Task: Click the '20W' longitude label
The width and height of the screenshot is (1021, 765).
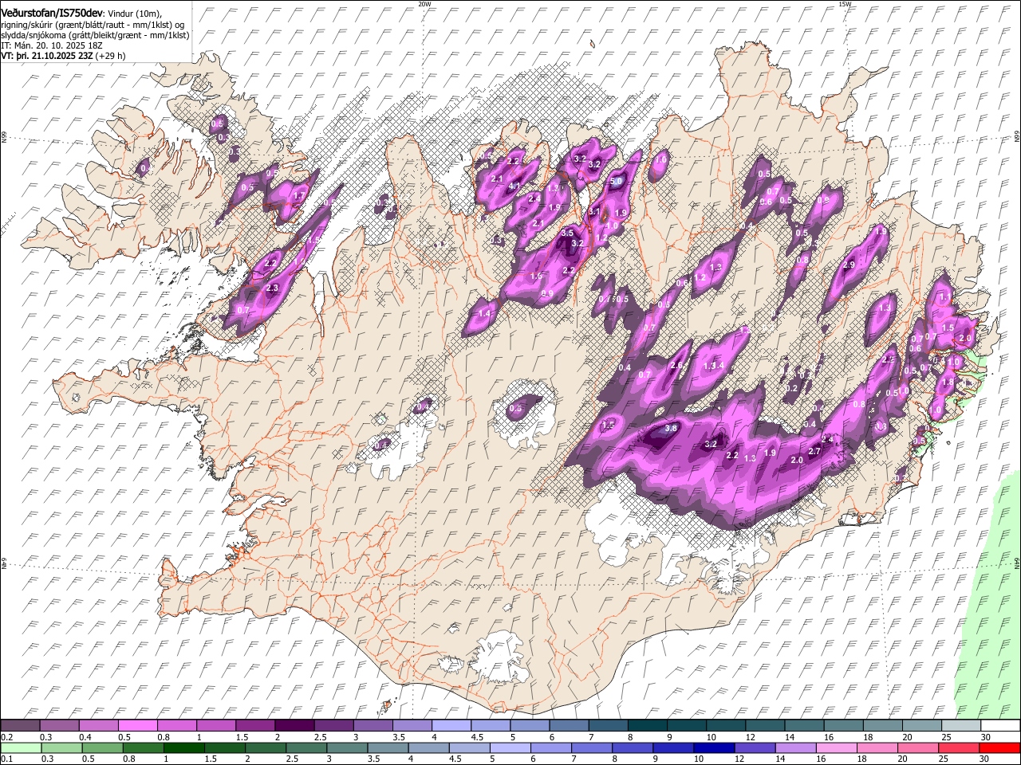Action: coord(424,4)
